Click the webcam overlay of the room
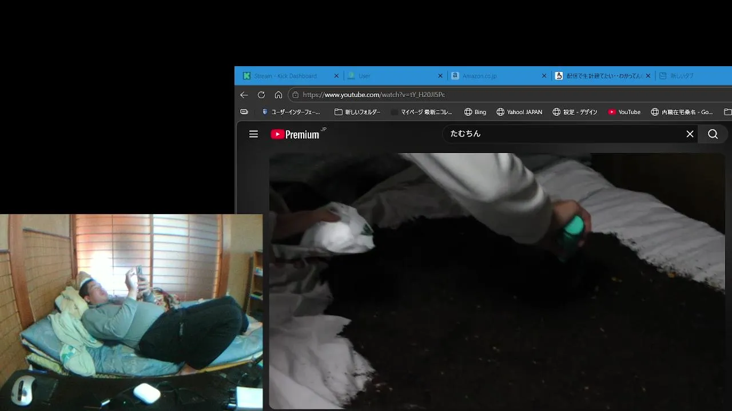 131,312
